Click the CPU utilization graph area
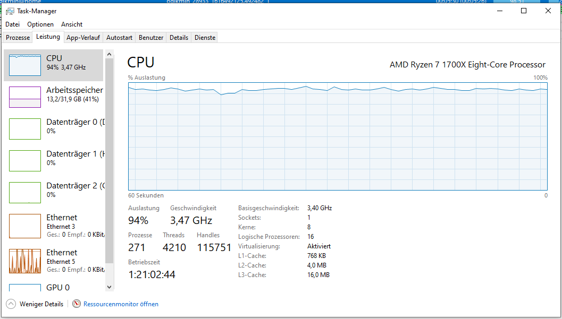Viewport: 562px width, 319px height. pyautogui.click(x=338, y=136)
